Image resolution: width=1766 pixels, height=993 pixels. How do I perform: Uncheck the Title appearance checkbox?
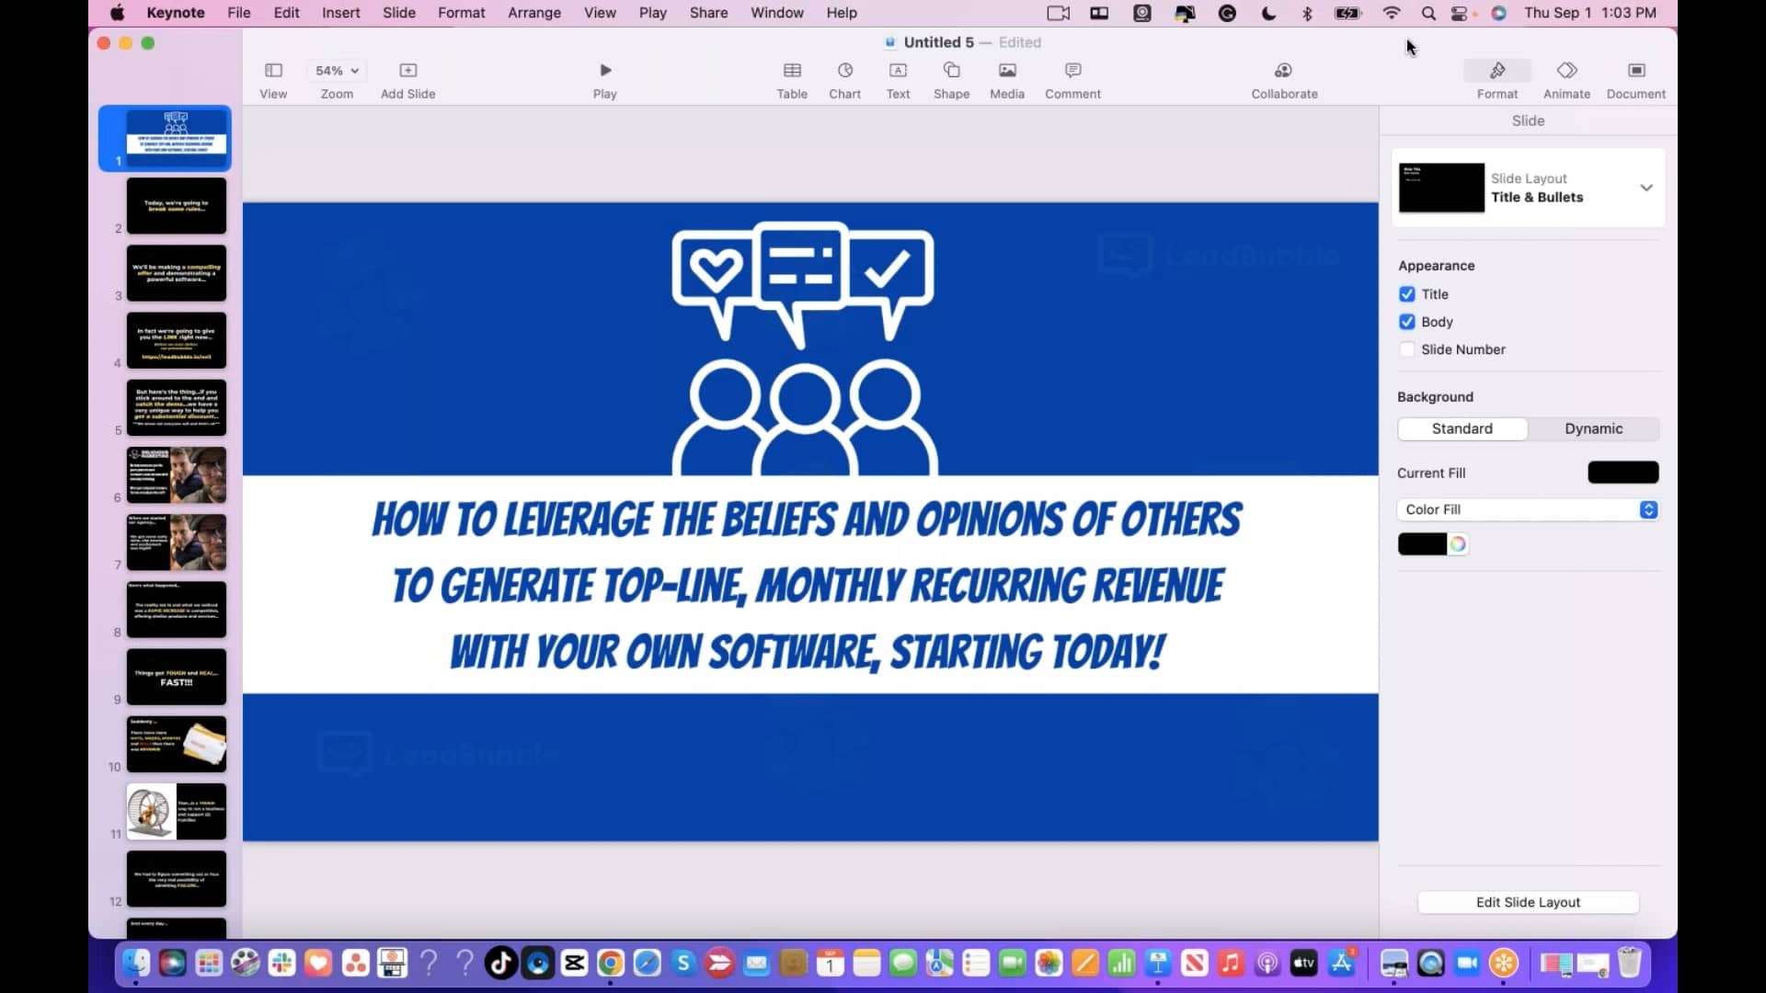click(1408, 293)
